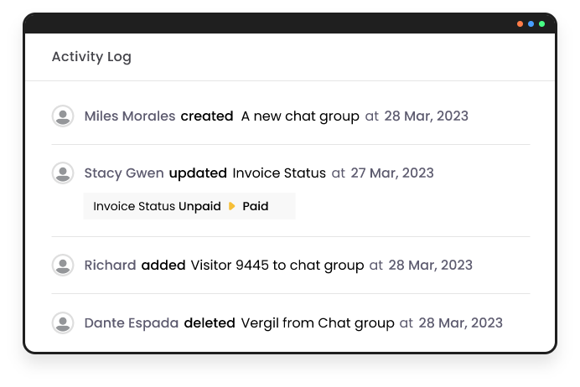Click "A new chat group" entry text

tap(300, 116)
